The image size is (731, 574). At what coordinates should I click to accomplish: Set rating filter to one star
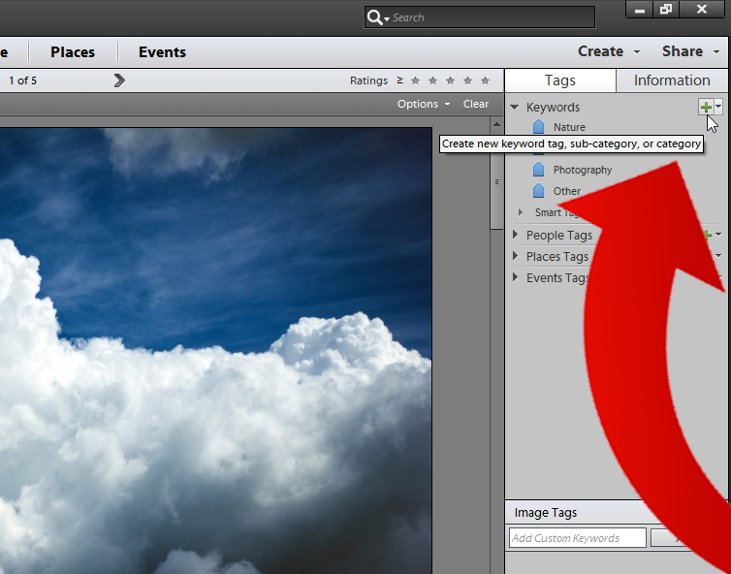[x=415, y=80]
